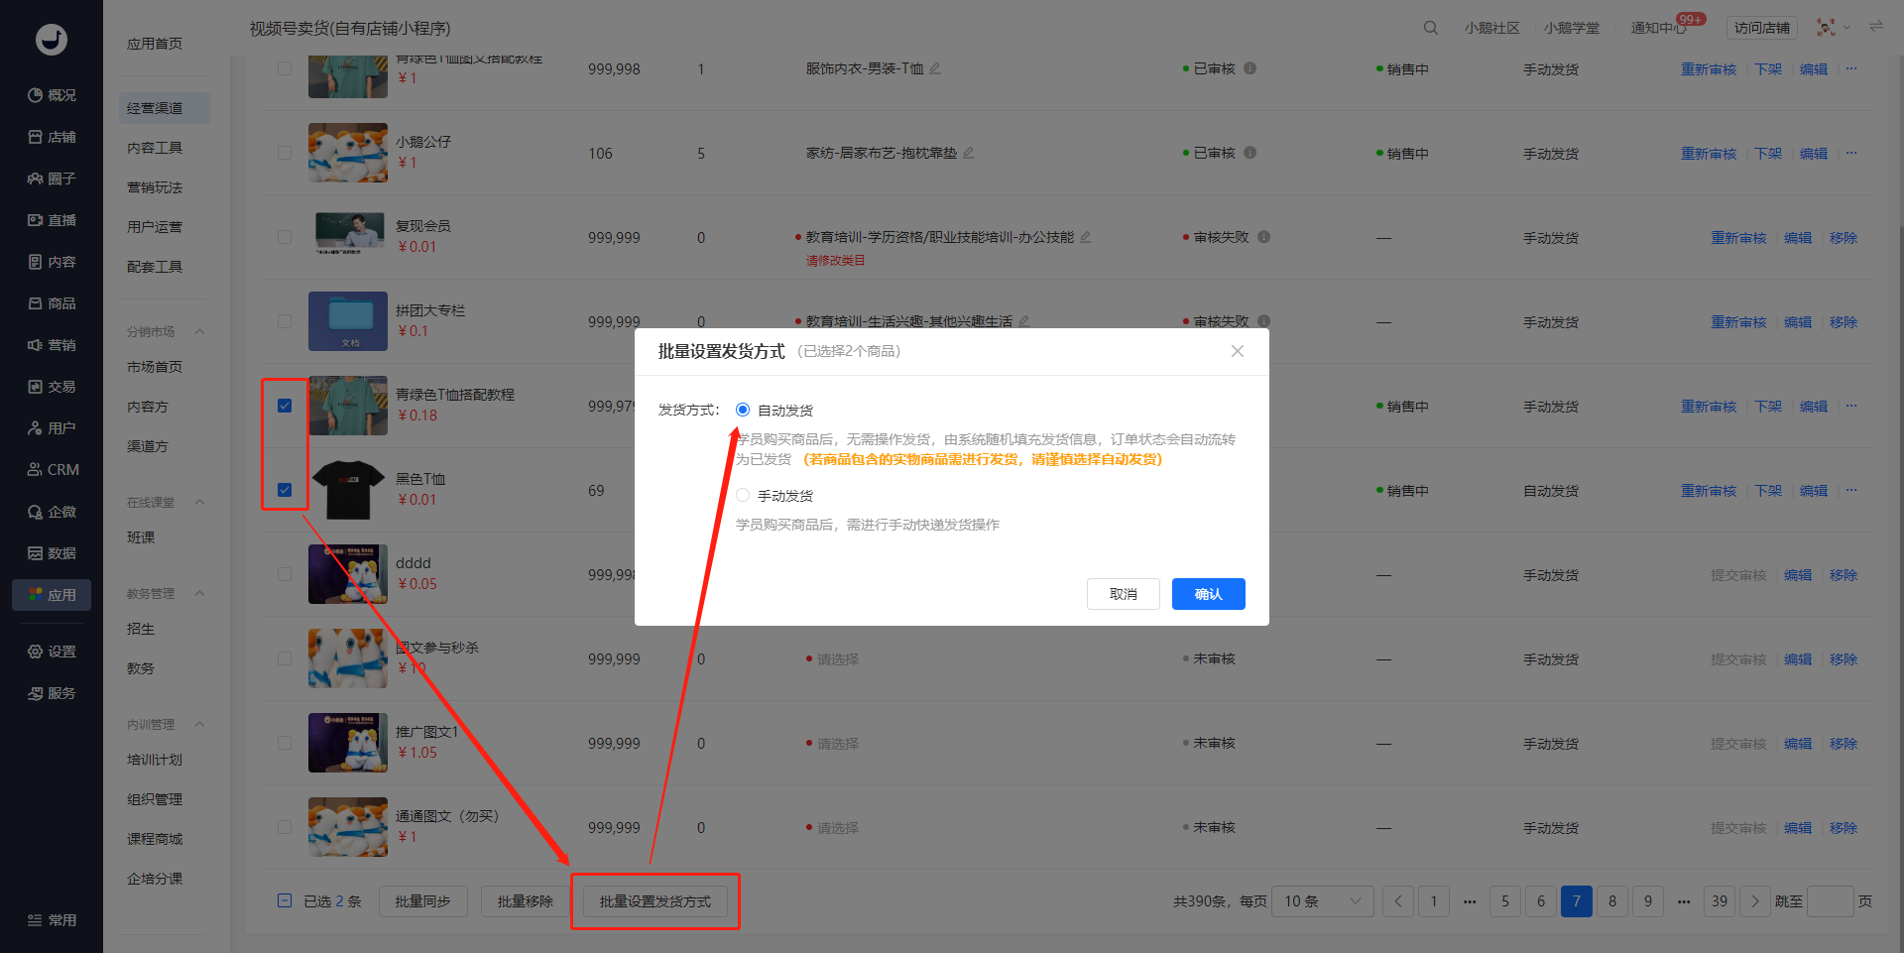Open the 商品 products sidebar item
Viewport: 1904px width, 953px height.
point(52,303)
